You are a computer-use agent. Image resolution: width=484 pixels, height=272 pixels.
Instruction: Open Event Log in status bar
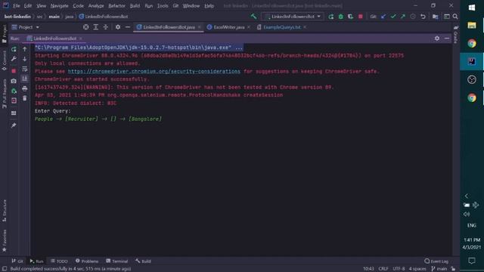[x=436, y=261]
